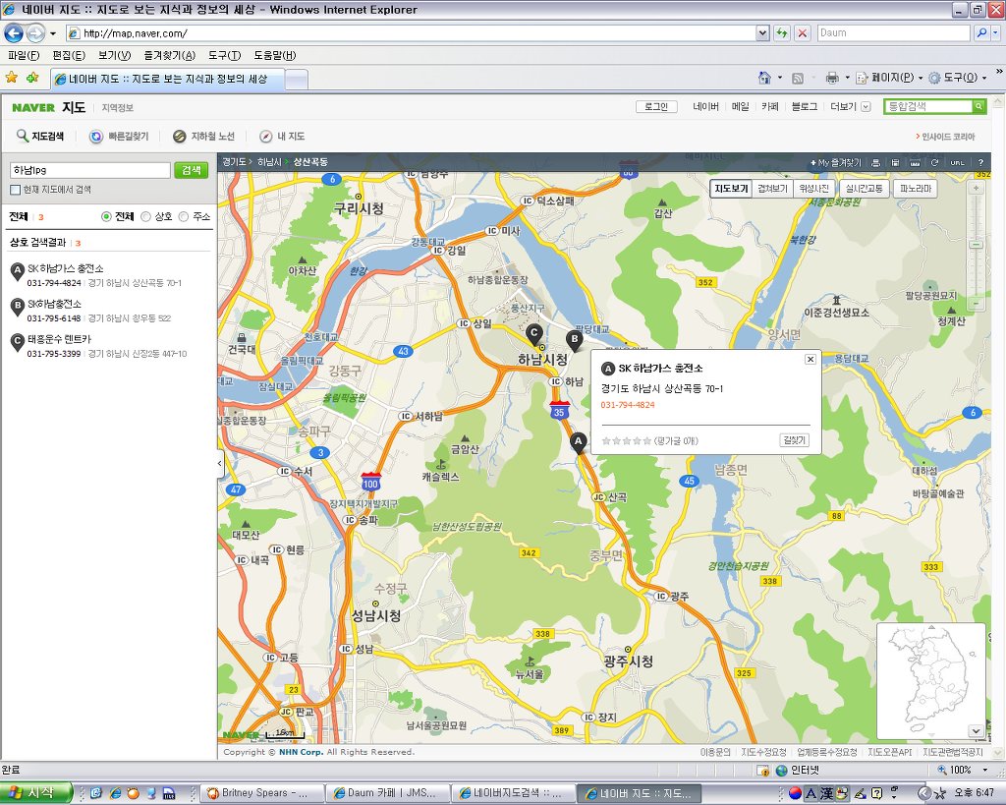Open the 도구(O) toolbar dropdown menu
The width and height of the screenshot is (1006, 805).
tap(957, 78)
